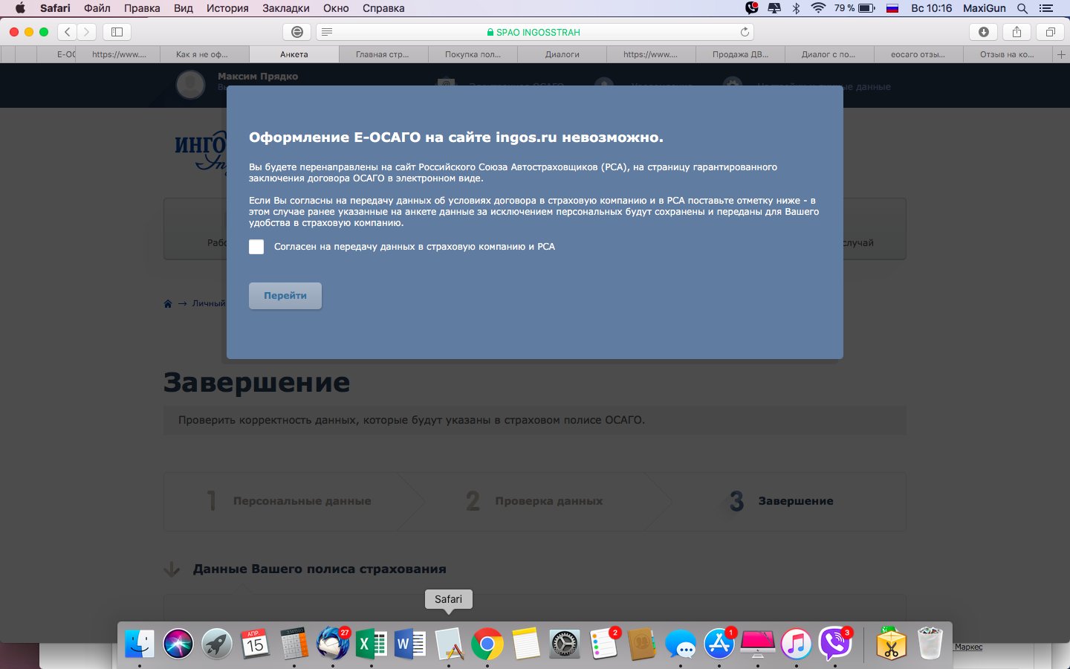The width and height of the screenshot is (1070, 669).
Task: Switch to the Продажа ДВ... tab
Action: [740, 54]
